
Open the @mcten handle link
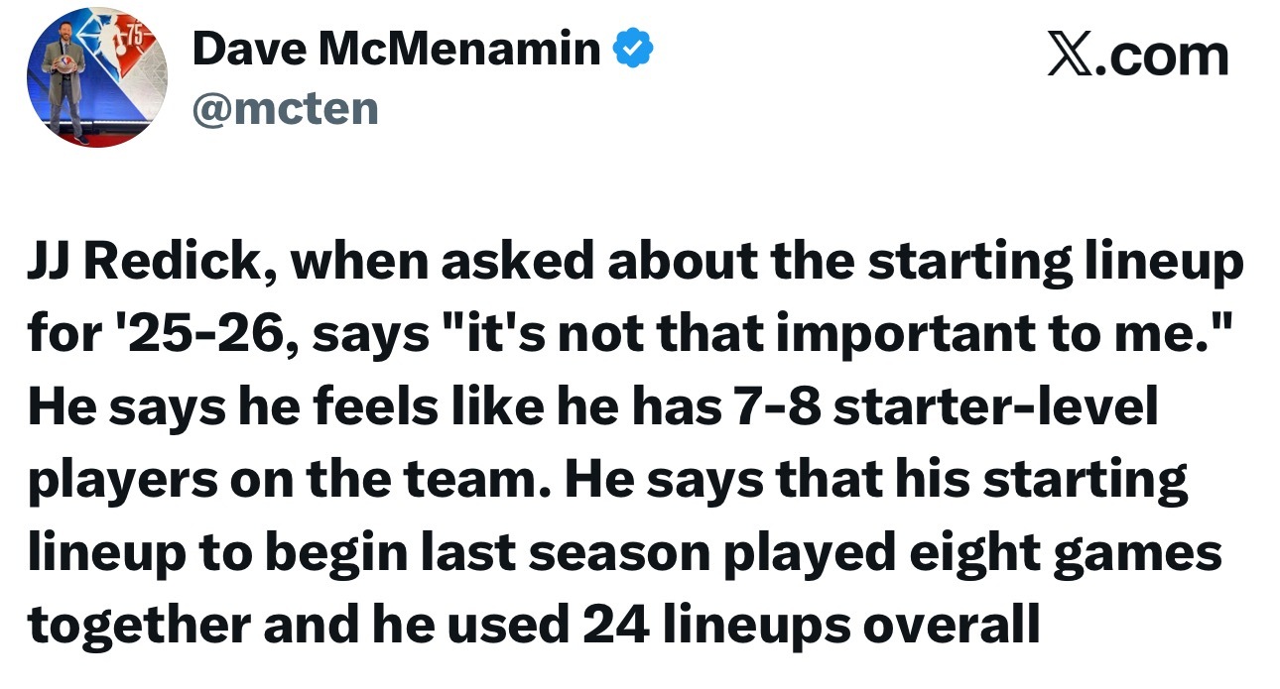(x=286, y=107)
